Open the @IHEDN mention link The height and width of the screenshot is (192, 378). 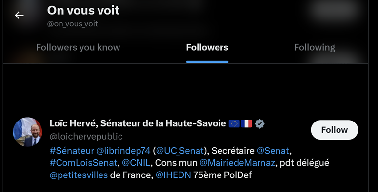(173, 175)
